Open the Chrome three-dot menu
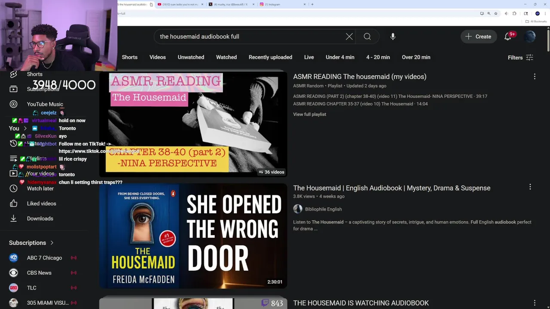Screen dimensions: 550x309 point(544,13)
